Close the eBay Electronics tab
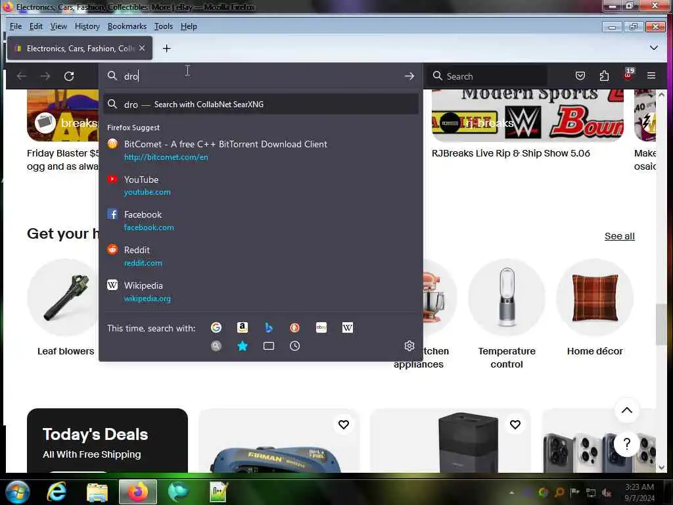673x505 pixels. pyautogui.click(x=142, y=48)
